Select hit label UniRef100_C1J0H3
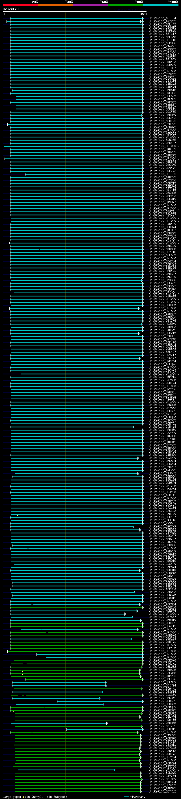 [x=162, y=473]
